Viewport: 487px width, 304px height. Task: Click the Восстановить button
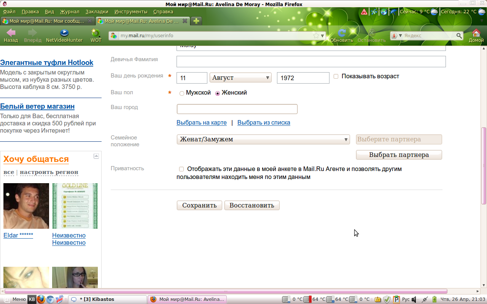252,205
